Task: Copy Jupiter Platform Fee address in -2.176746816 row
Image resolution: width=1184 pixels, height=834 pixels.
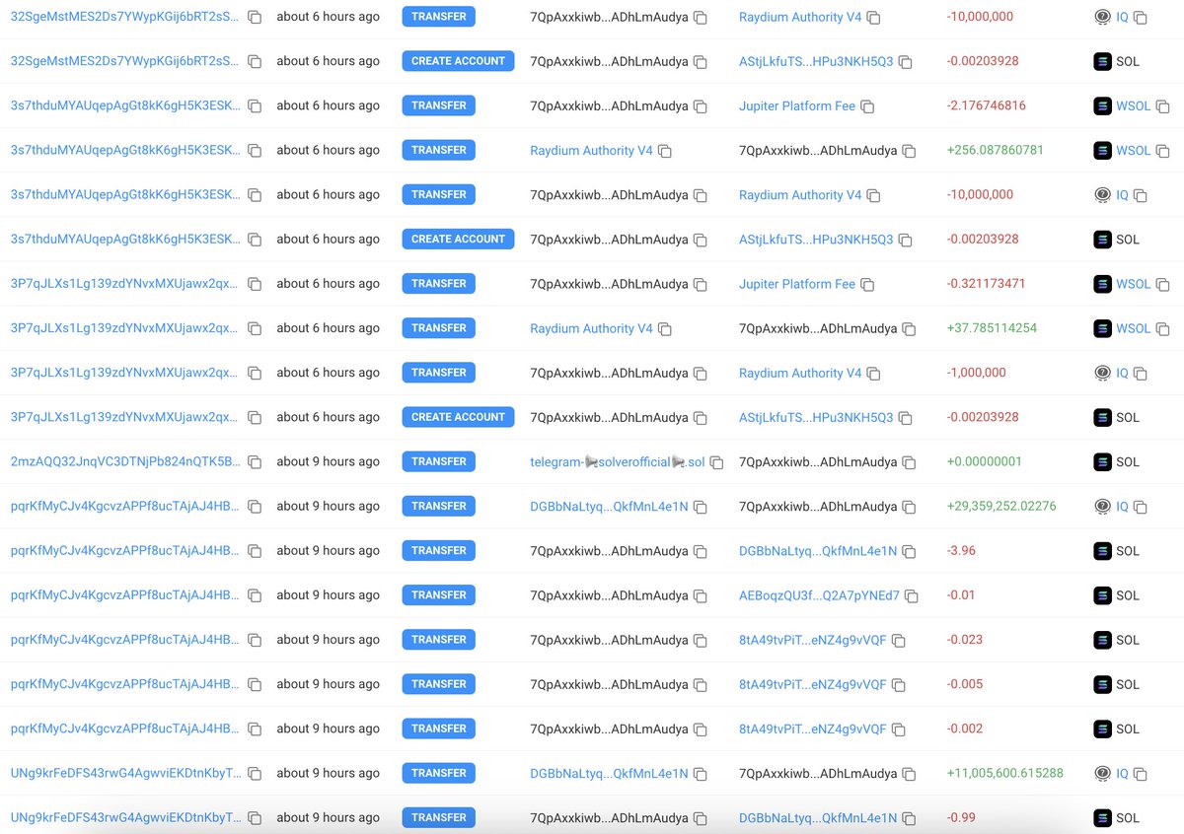Action: pyautogui.click(x=867, y=106)
